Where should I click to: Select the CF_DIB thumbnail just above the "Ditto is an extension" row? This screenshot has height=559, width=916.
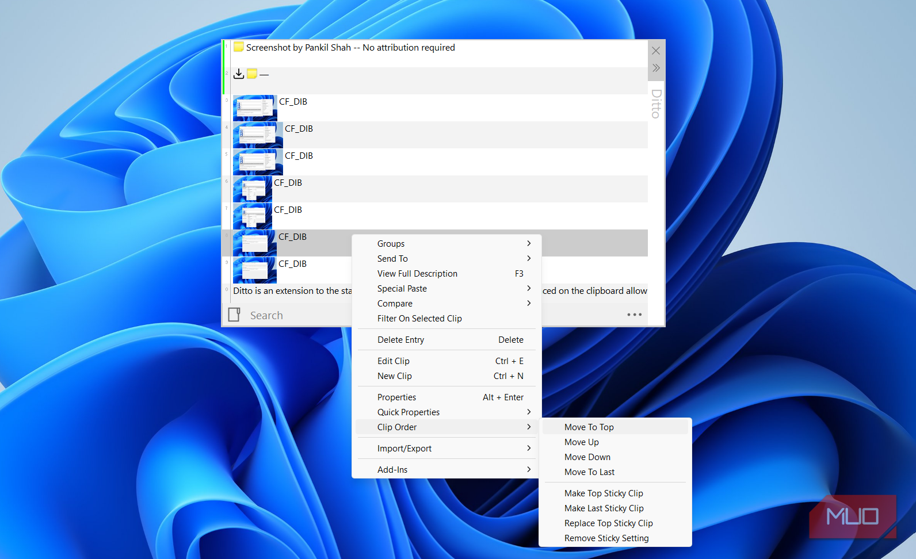pyautogui.click(x=254, y=270)
